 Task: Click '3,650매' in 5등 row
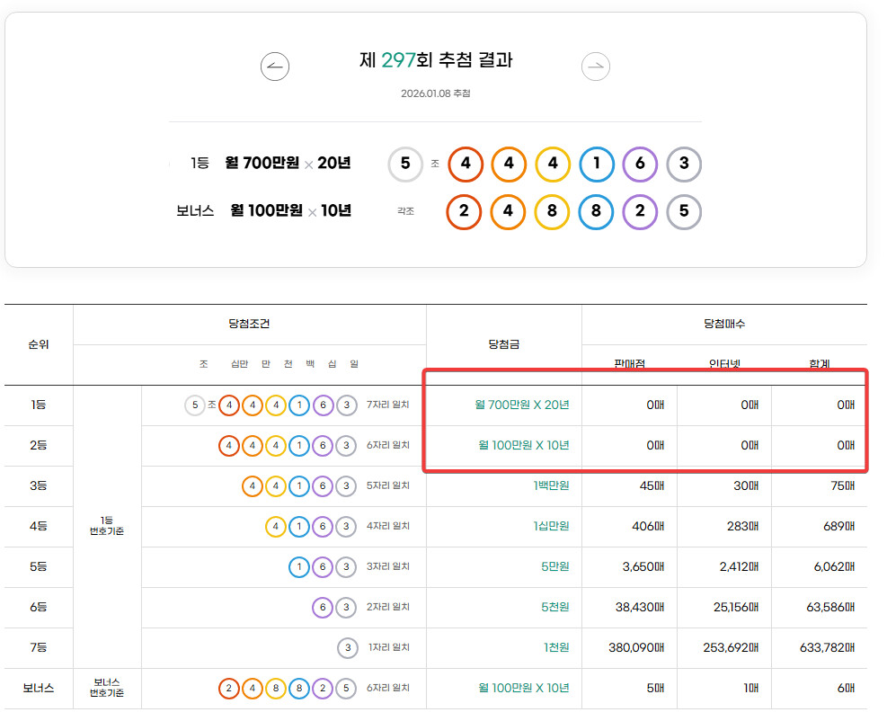coord(643,567)
